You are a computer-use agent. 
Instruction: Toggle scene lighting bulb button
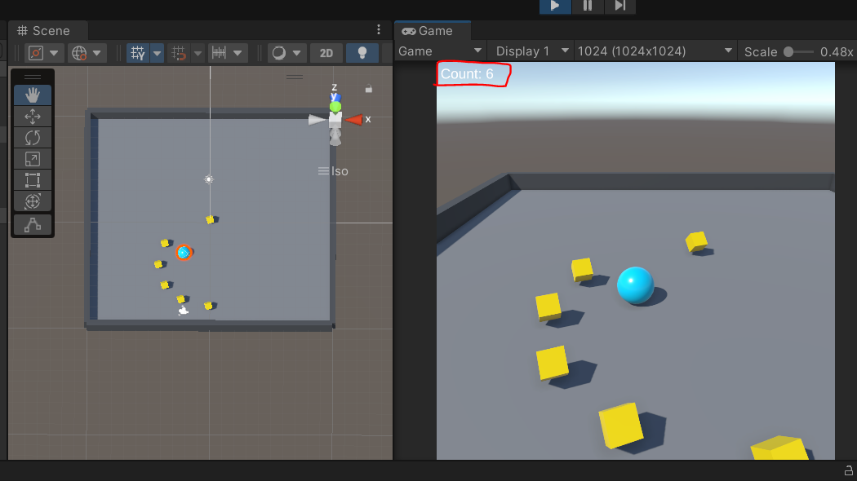(x=362, y=53)
